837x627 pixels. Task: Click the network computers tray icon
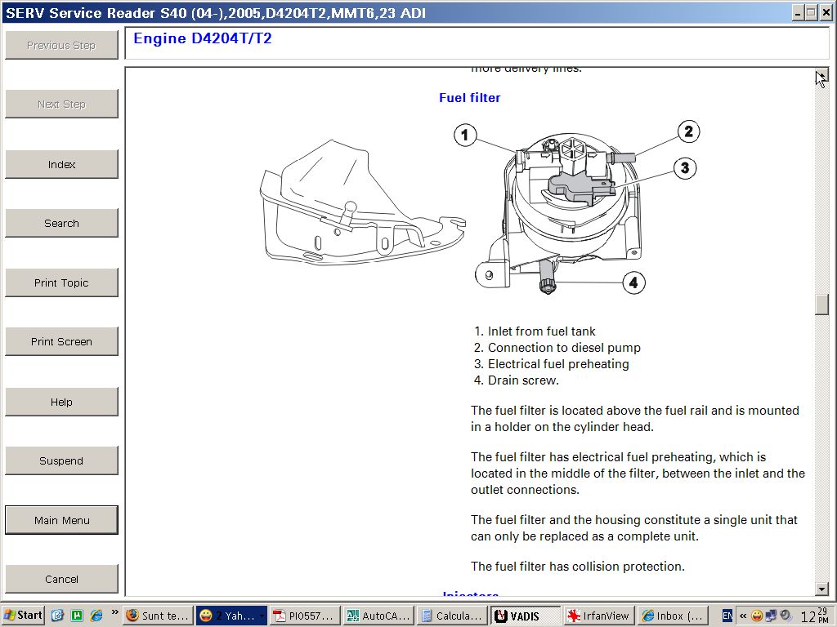(x=771, y=616)
